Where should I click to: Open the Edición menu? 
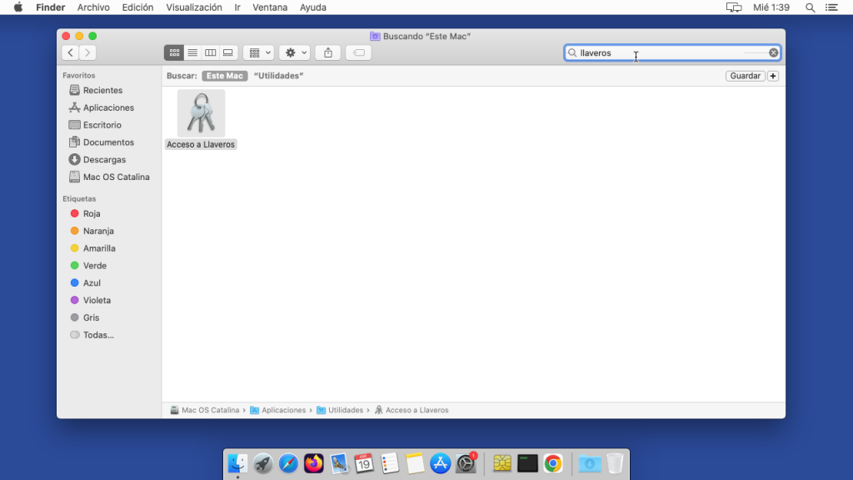click(x=137, y=7)
